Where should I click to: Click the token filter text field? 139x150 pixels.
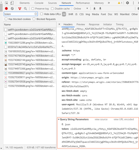pos(21,14)
